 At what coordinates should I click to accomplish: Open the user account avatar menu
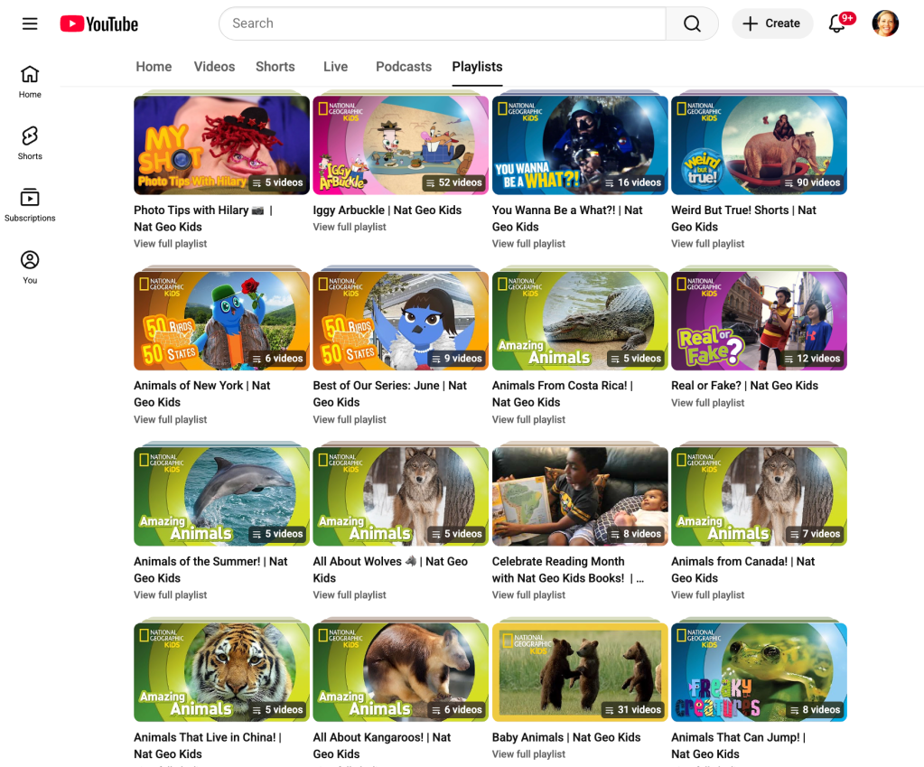884,23
